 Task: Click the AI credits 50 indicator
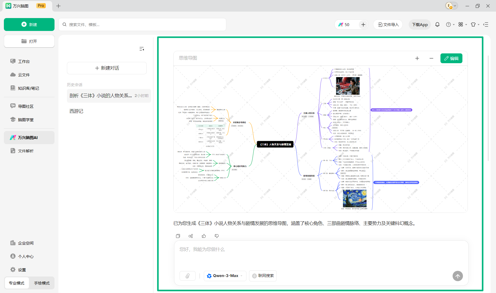tap(344, 25)
